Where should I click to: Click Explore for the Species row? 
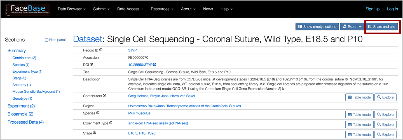[x=385, y=114]
